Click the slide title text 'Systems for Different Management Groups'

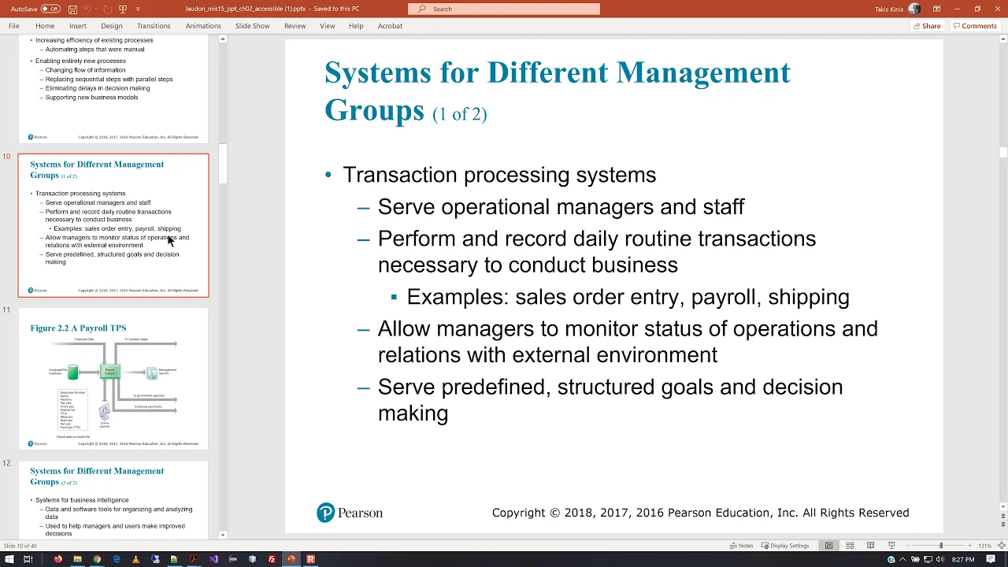click(x=557, y=91)
